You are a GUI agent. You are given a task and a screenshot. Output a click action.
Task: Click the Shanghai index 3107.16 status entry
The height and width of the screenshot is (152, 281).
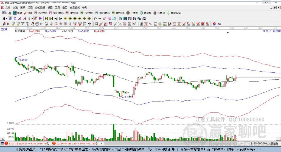click(x=27, y=143)
